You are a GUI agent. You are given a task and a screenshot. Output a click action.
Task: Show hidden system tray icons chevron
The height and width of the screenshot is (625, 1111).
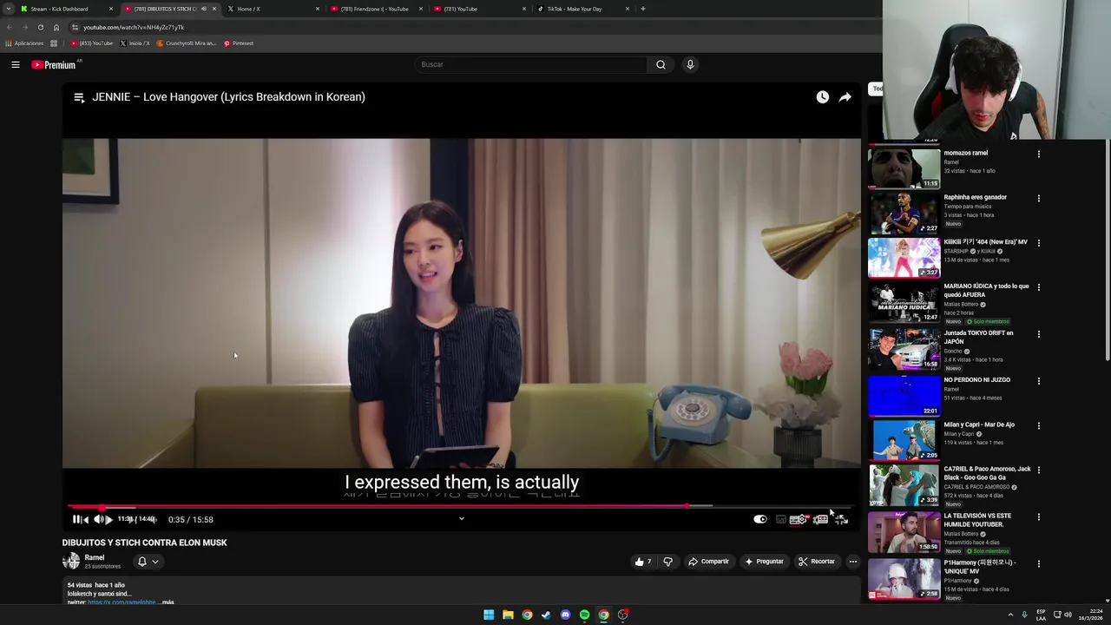click(1010, 615)
